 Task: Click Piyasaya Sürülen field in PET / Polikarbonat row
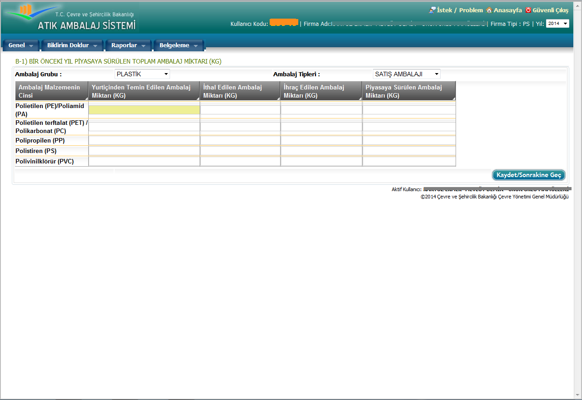[x=409, y=127]
